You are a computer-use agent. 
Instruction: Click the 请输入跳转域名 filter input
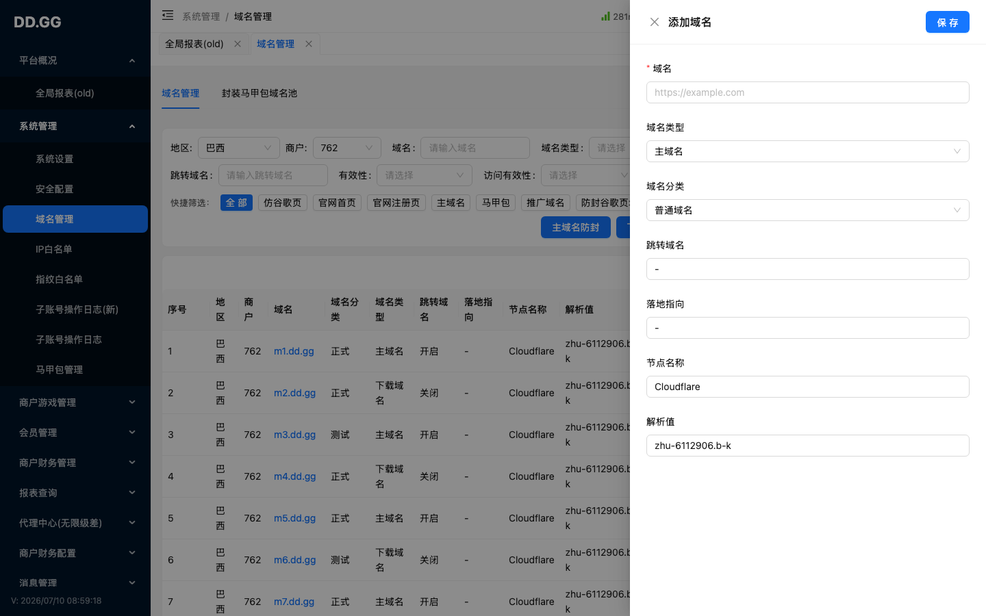pyautogui.click(x=273, y=175)
